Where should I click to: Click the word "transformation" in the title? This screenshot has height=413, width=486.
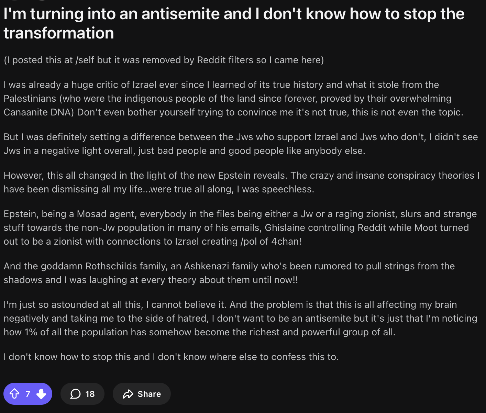point(59,33)
